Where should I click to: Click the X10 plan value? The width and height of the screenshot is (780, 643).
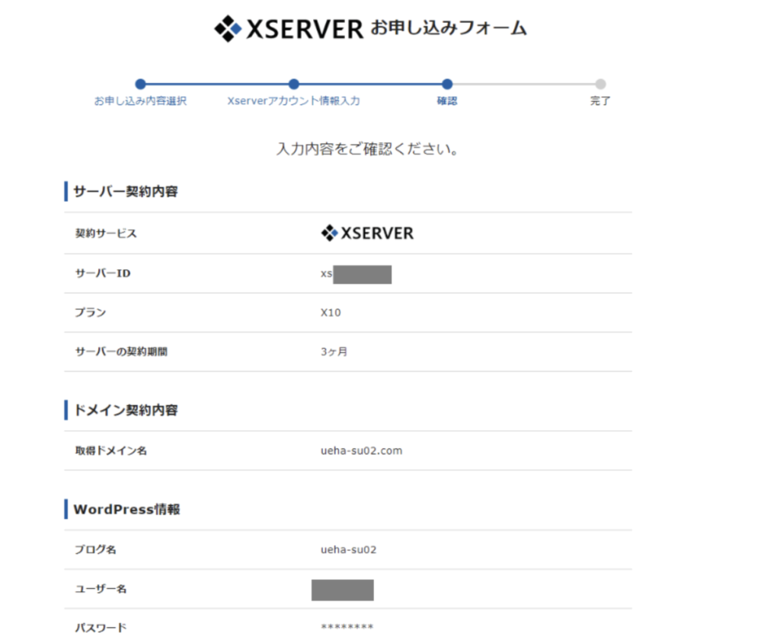point(331,313)
